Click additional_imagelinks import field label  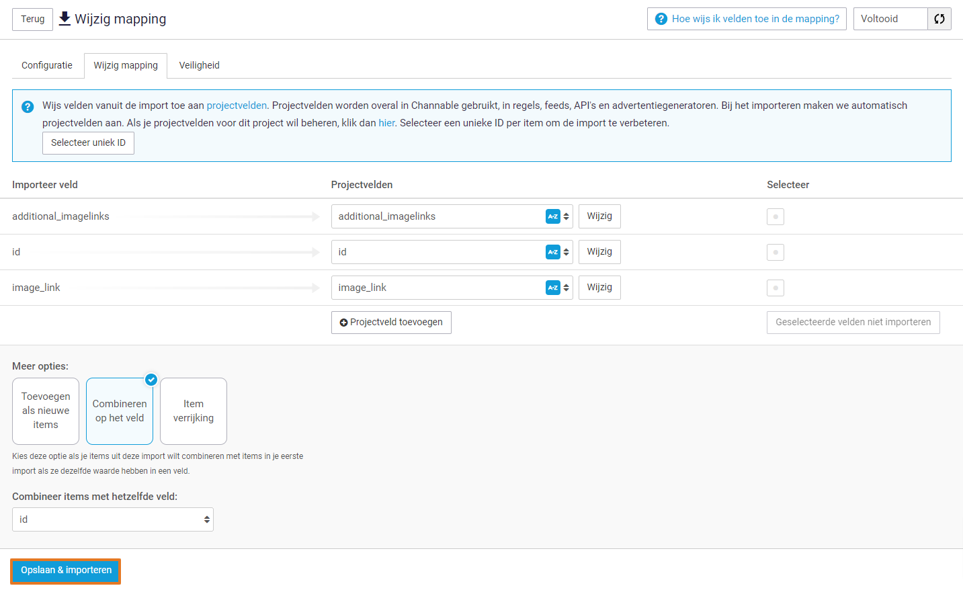click(x=60, y=216)
